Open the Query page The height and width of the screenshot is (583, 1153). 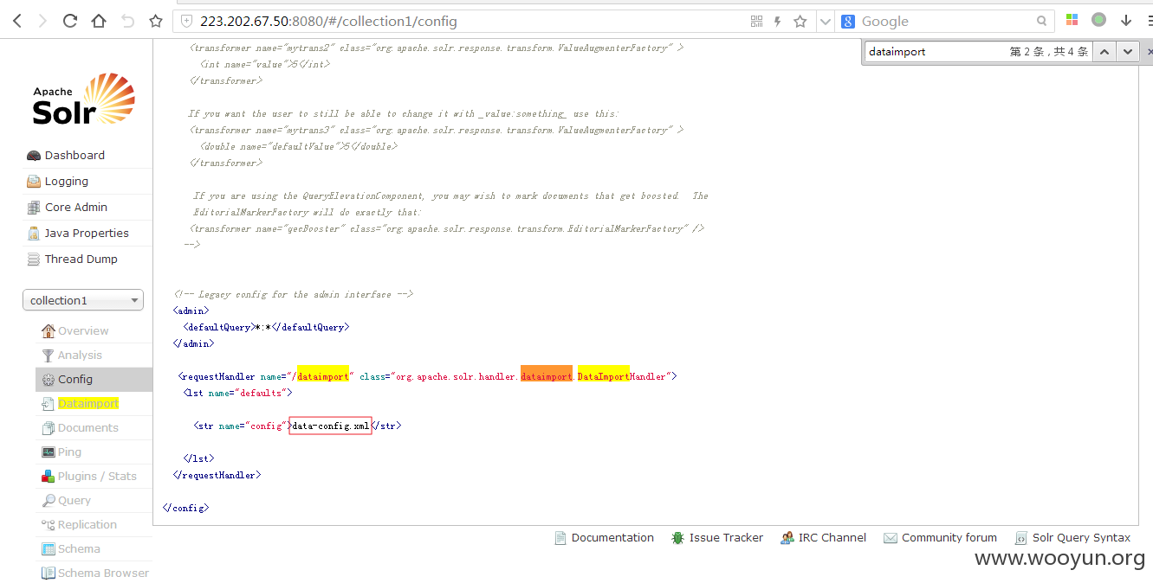[x=74, y=500]
